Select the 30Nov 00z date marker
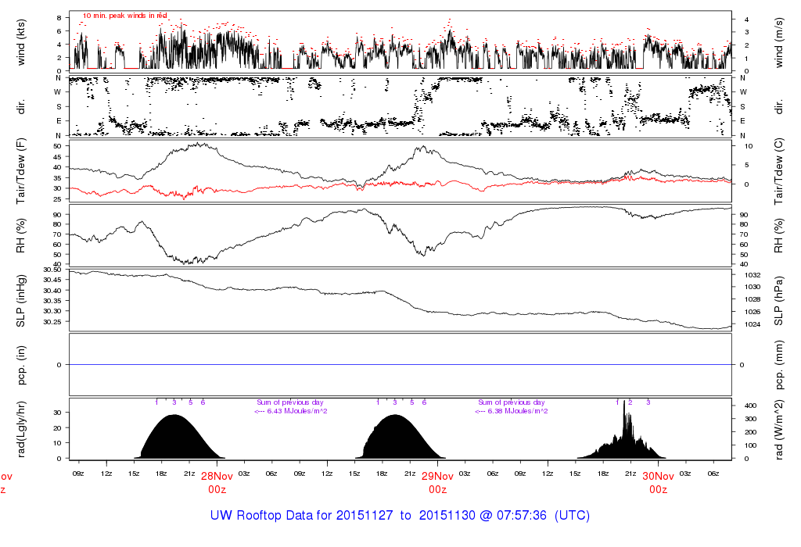This screenshot has width=801, height=547. [658, 481]
